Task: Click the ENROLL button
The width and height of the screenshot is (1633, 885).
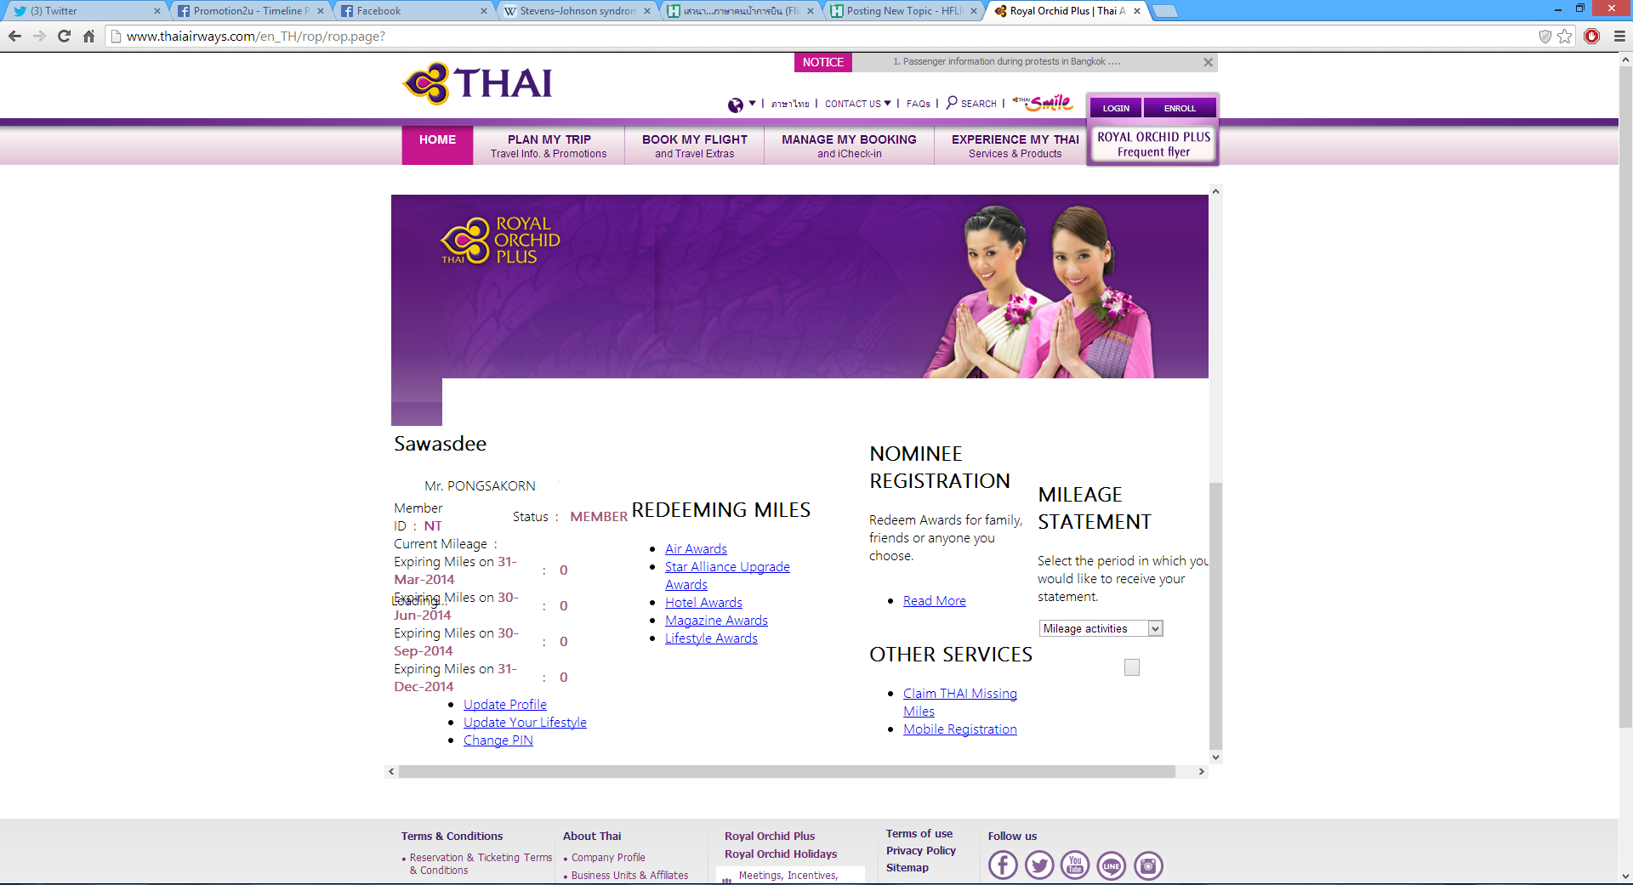Action: 1180,108
